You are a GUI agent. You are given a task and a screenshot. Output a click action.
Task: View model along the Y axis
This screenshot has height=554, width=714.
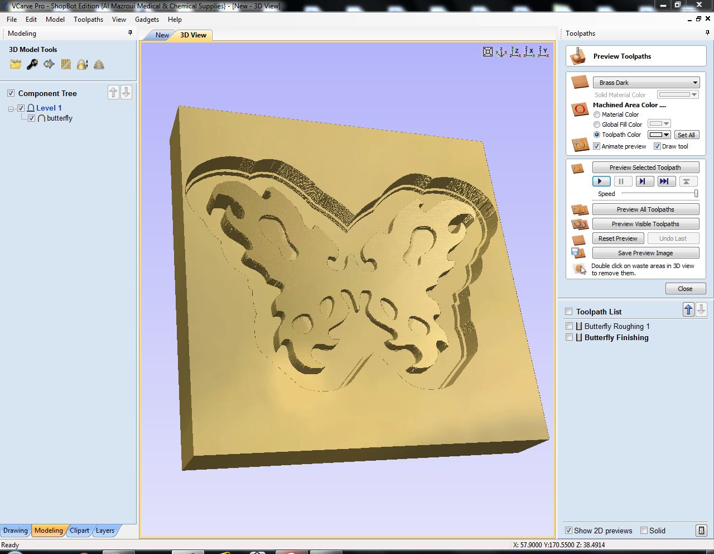click(543, 52)
